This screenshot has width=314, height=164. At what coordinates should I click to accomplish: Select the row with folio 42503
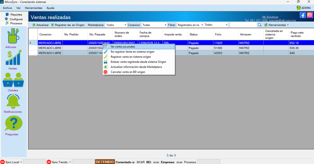click(171, 53)
